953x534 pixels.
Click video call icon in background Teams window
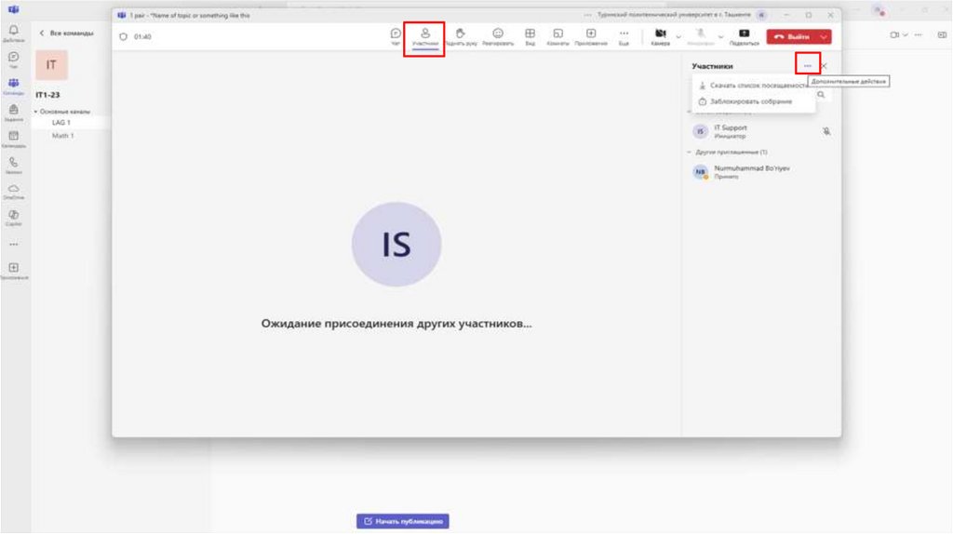(x=894, y=35)
